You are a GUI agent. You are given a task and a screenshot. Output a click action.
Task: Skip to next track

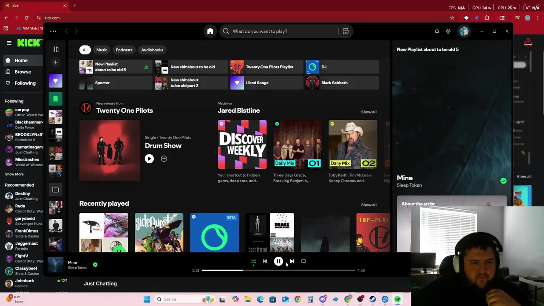(x=292, y=261)
